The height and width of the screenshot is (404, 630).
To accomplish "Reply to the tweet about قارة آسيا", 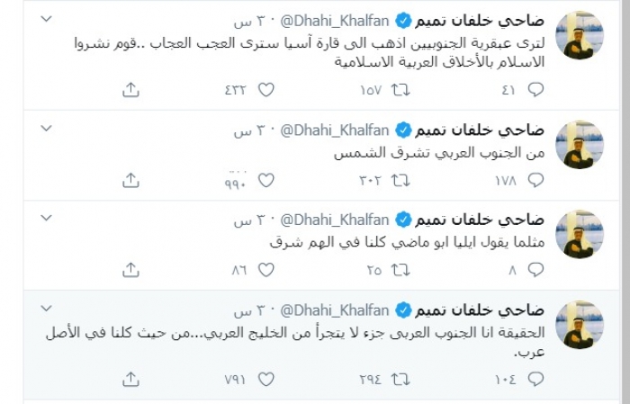I will pos(536,89).
